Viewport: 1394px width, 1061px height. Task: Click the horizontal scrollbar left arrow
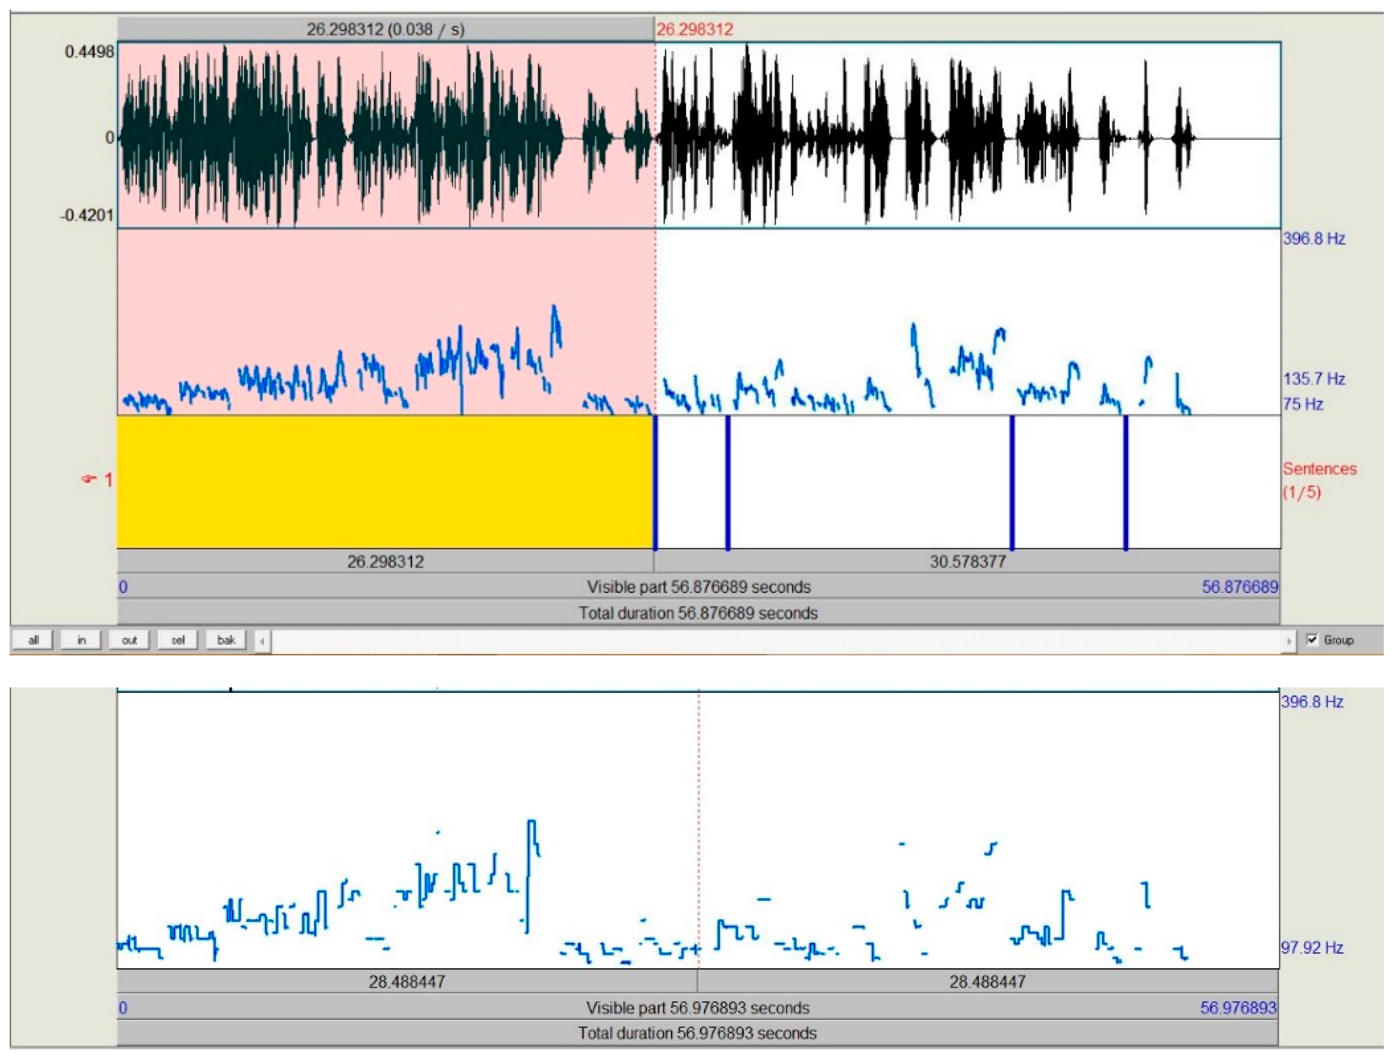(262, 640)
